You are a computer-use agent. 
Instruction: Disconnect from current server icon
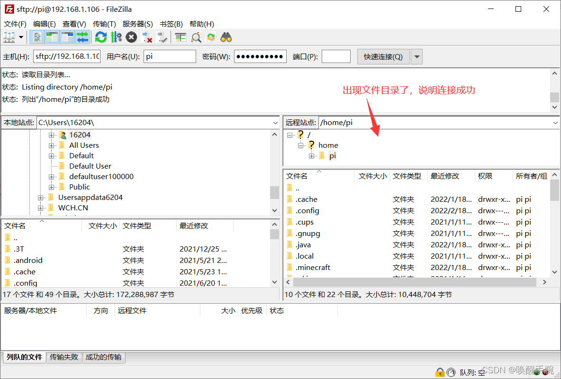(147, 37)
